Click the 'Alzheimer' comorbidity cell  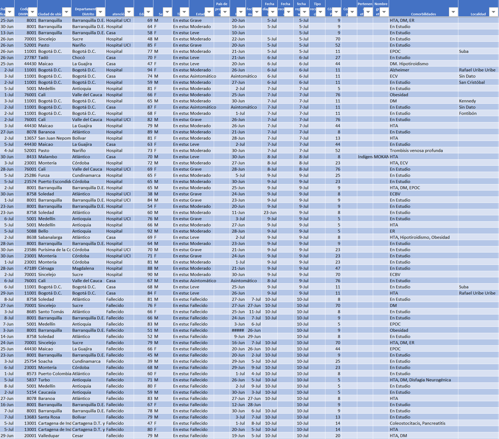tap(423, 70)
